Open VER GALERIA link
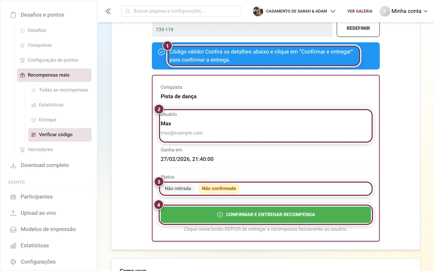The width and height of the screenshot is (434, 271). pyautogui.click(x=360, y=11)
